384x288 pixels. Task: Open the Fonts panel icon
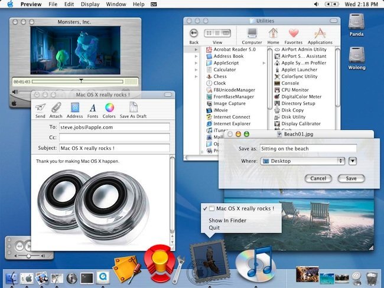tap(93, 108)
